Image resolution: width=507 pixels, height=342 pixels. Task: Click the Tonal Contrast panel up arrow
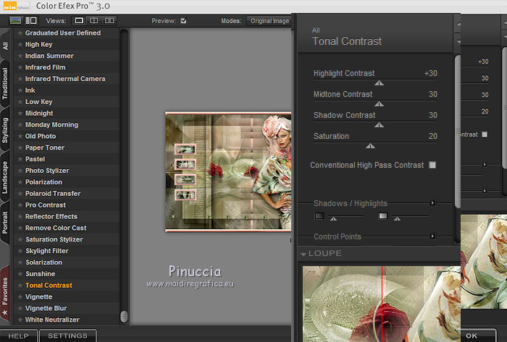point(458,24)
